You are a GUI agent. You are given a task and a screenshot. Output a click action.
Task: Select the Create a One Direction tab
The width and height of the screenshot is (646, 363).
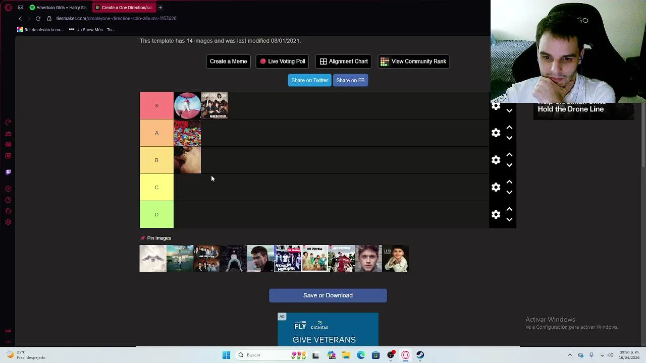[124, 8]
